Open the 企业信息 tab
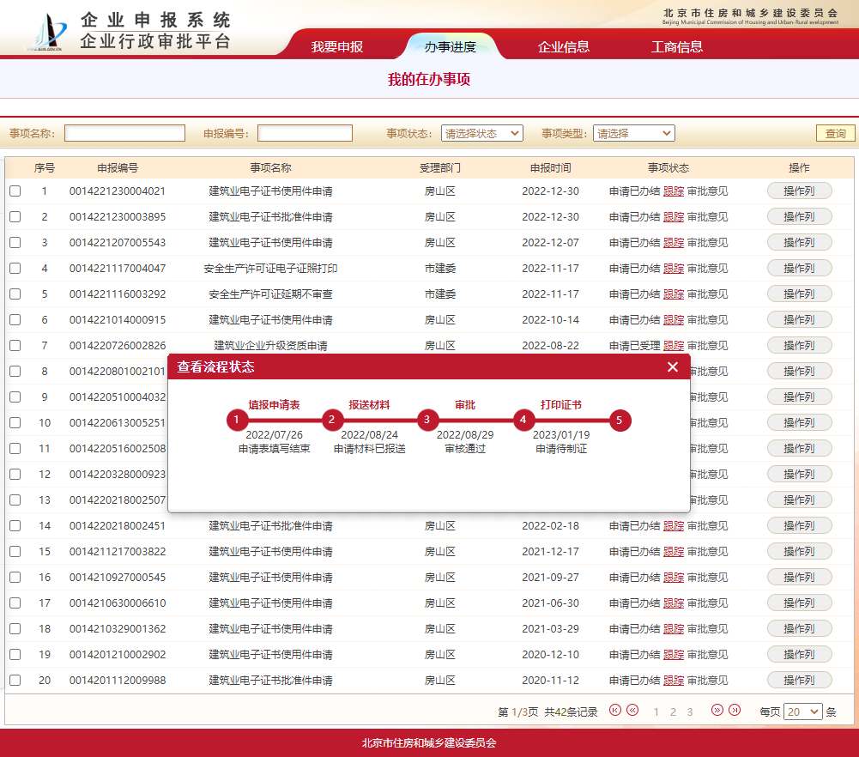 (x=564, y=46)
